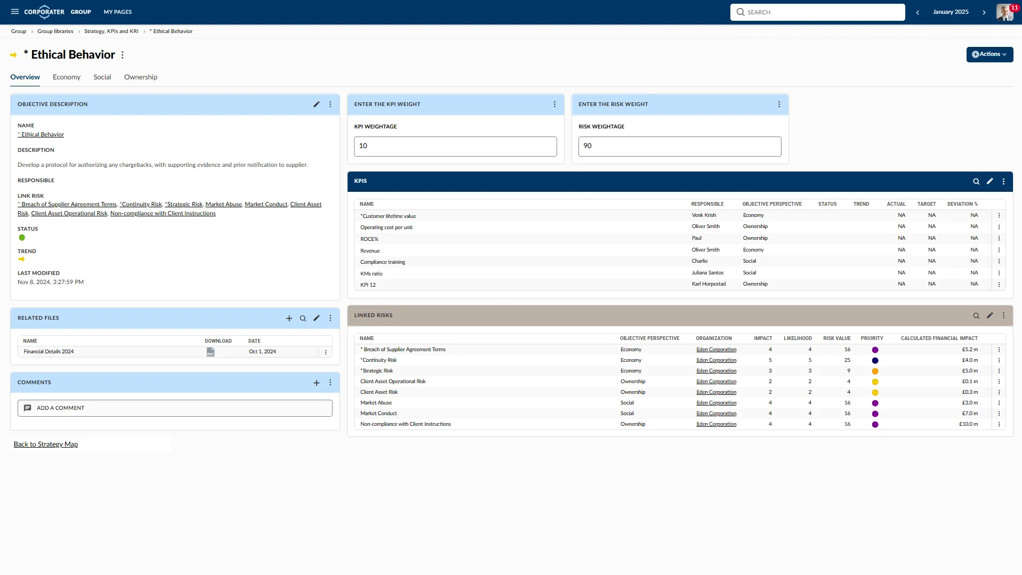Select the Compliance training KPI row
1022x575 pixels.
(x=680, y=262)
